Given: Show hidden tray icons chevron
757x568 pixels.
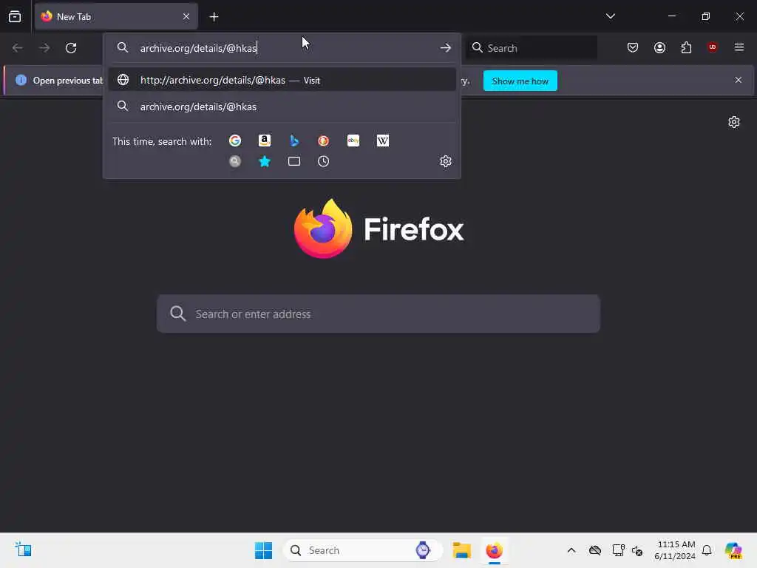Looking at the screenshot, I should (571, 550).
